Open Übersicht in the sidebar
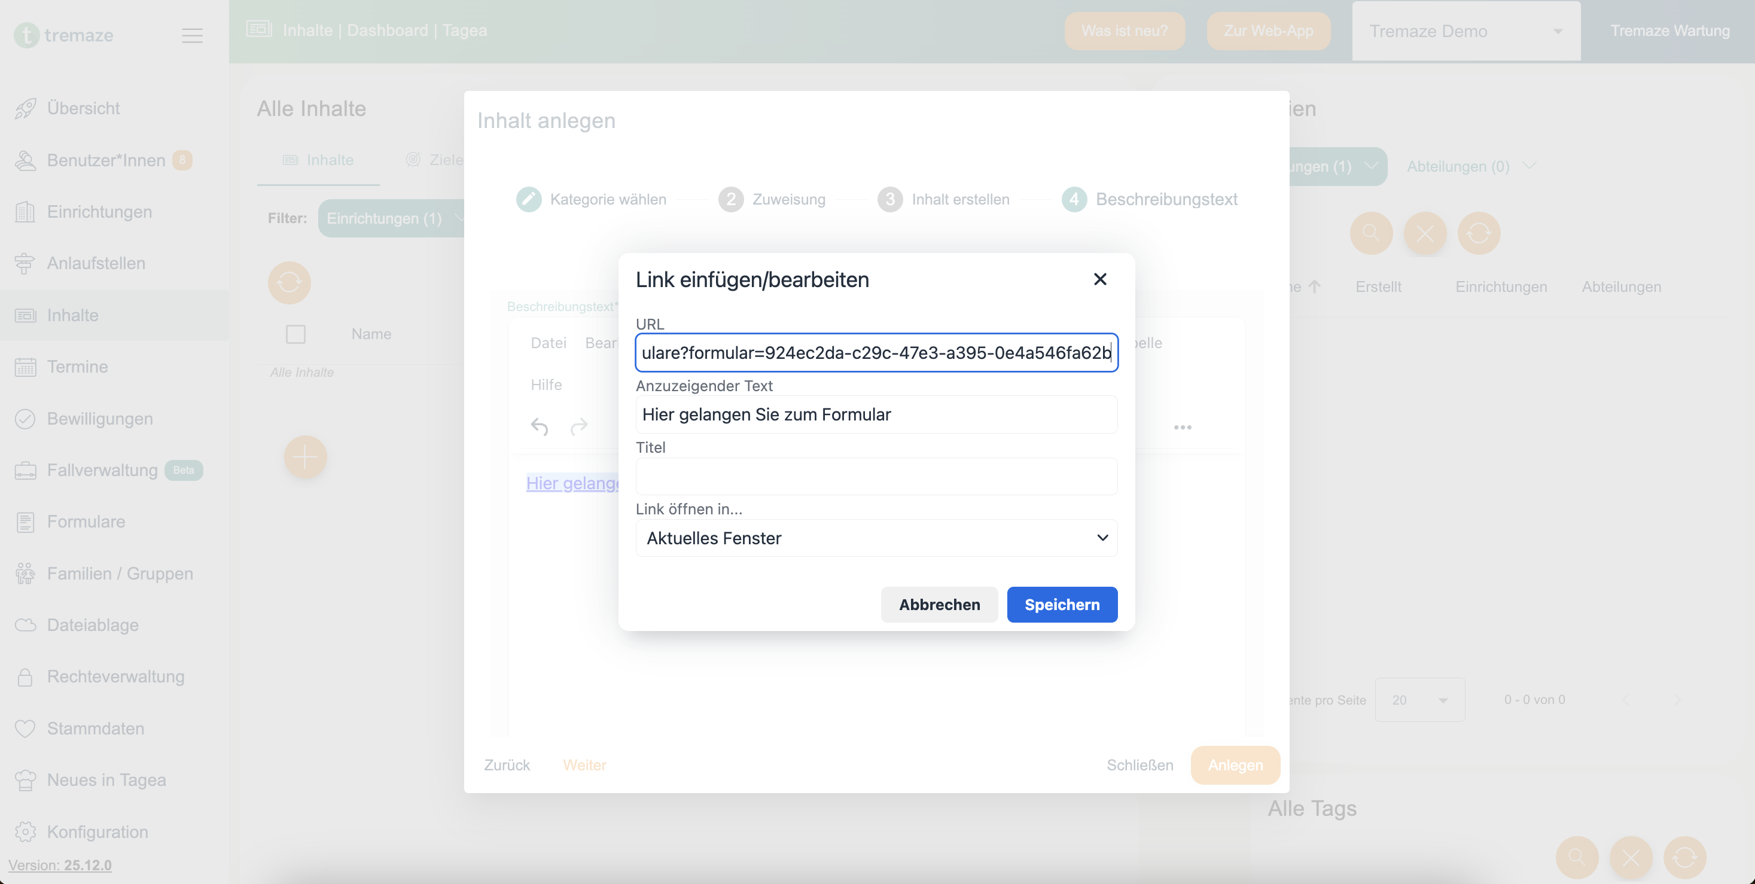 [x=83, y=108]
